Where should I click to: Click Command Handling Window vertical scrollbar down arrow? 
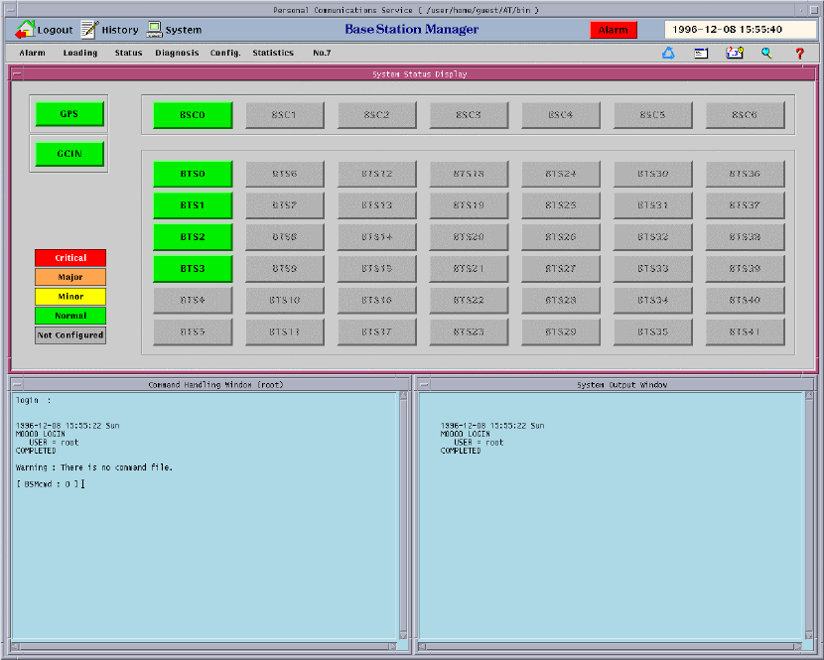pyautogui.click(x=403, y=635)
